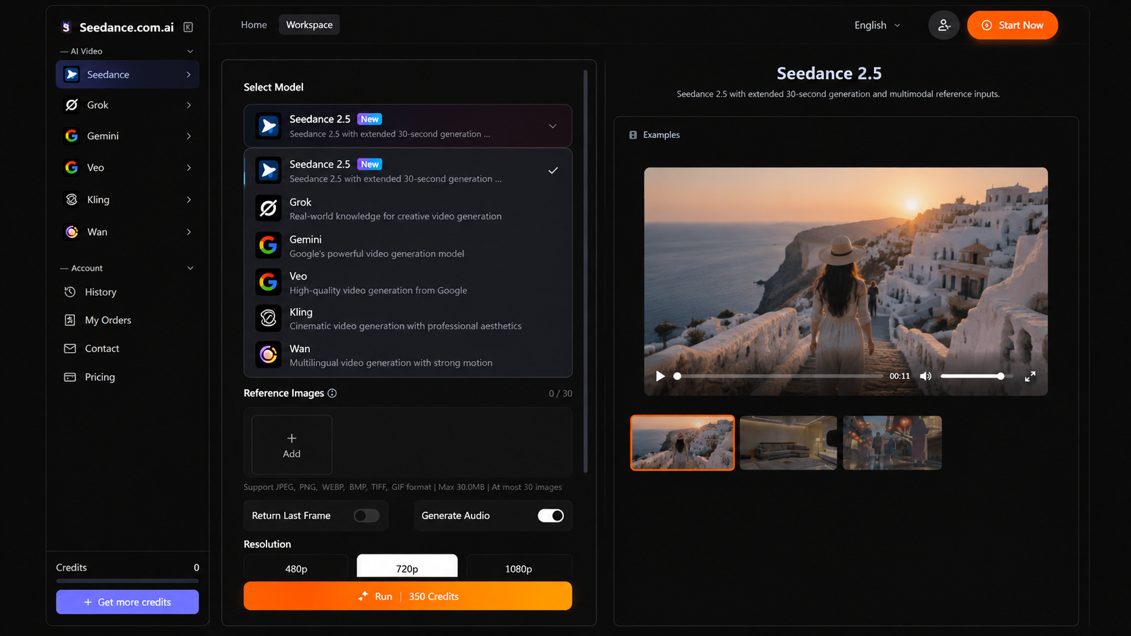Expand the Seedance sidebar submenu arrow
Screen dimensions: 1131x636
[189, 74]
